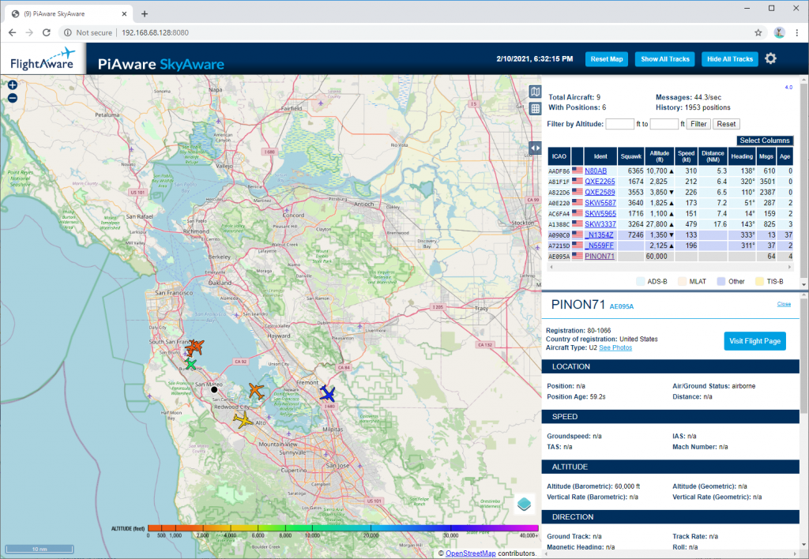Sort table by Ident column
Image resolution: width=809 pixels, height=559 pixels.
coord(600,156)
